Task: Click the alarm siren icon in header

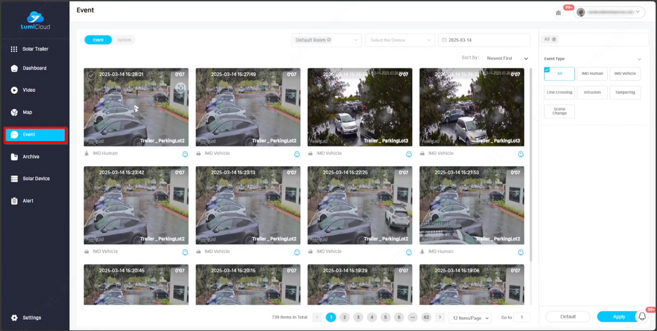Action: (x=558, y=12)
